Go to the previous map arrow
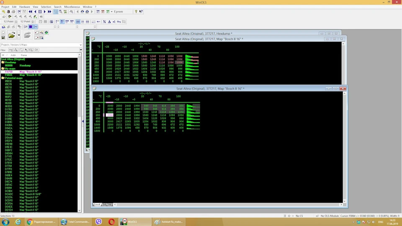 (x=35, y=12)
